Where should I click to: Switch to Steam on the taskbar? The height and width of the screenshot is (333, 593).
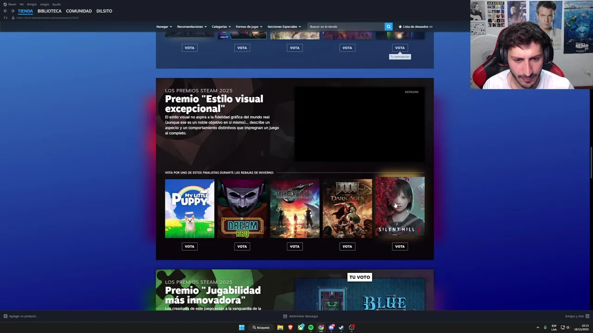[x=341, y=327]
